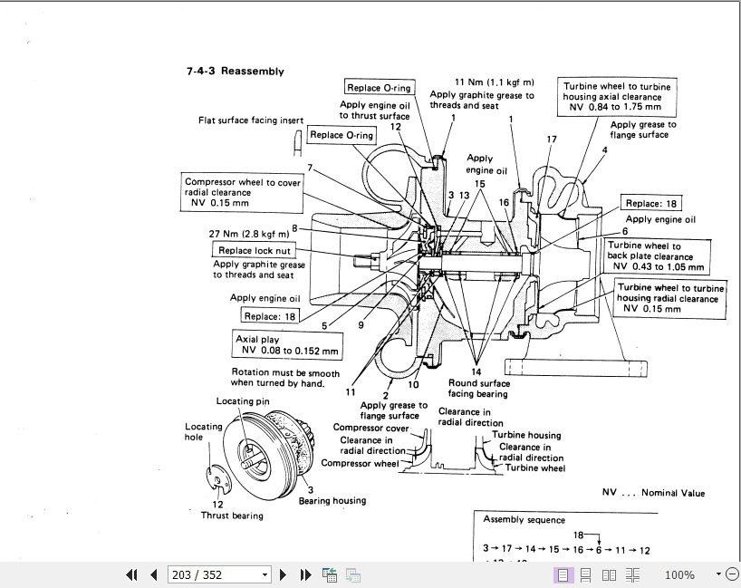Click 'Rotation must be smooth when turned by hand' note
The image size is (741, 588).
pos(285,378)
